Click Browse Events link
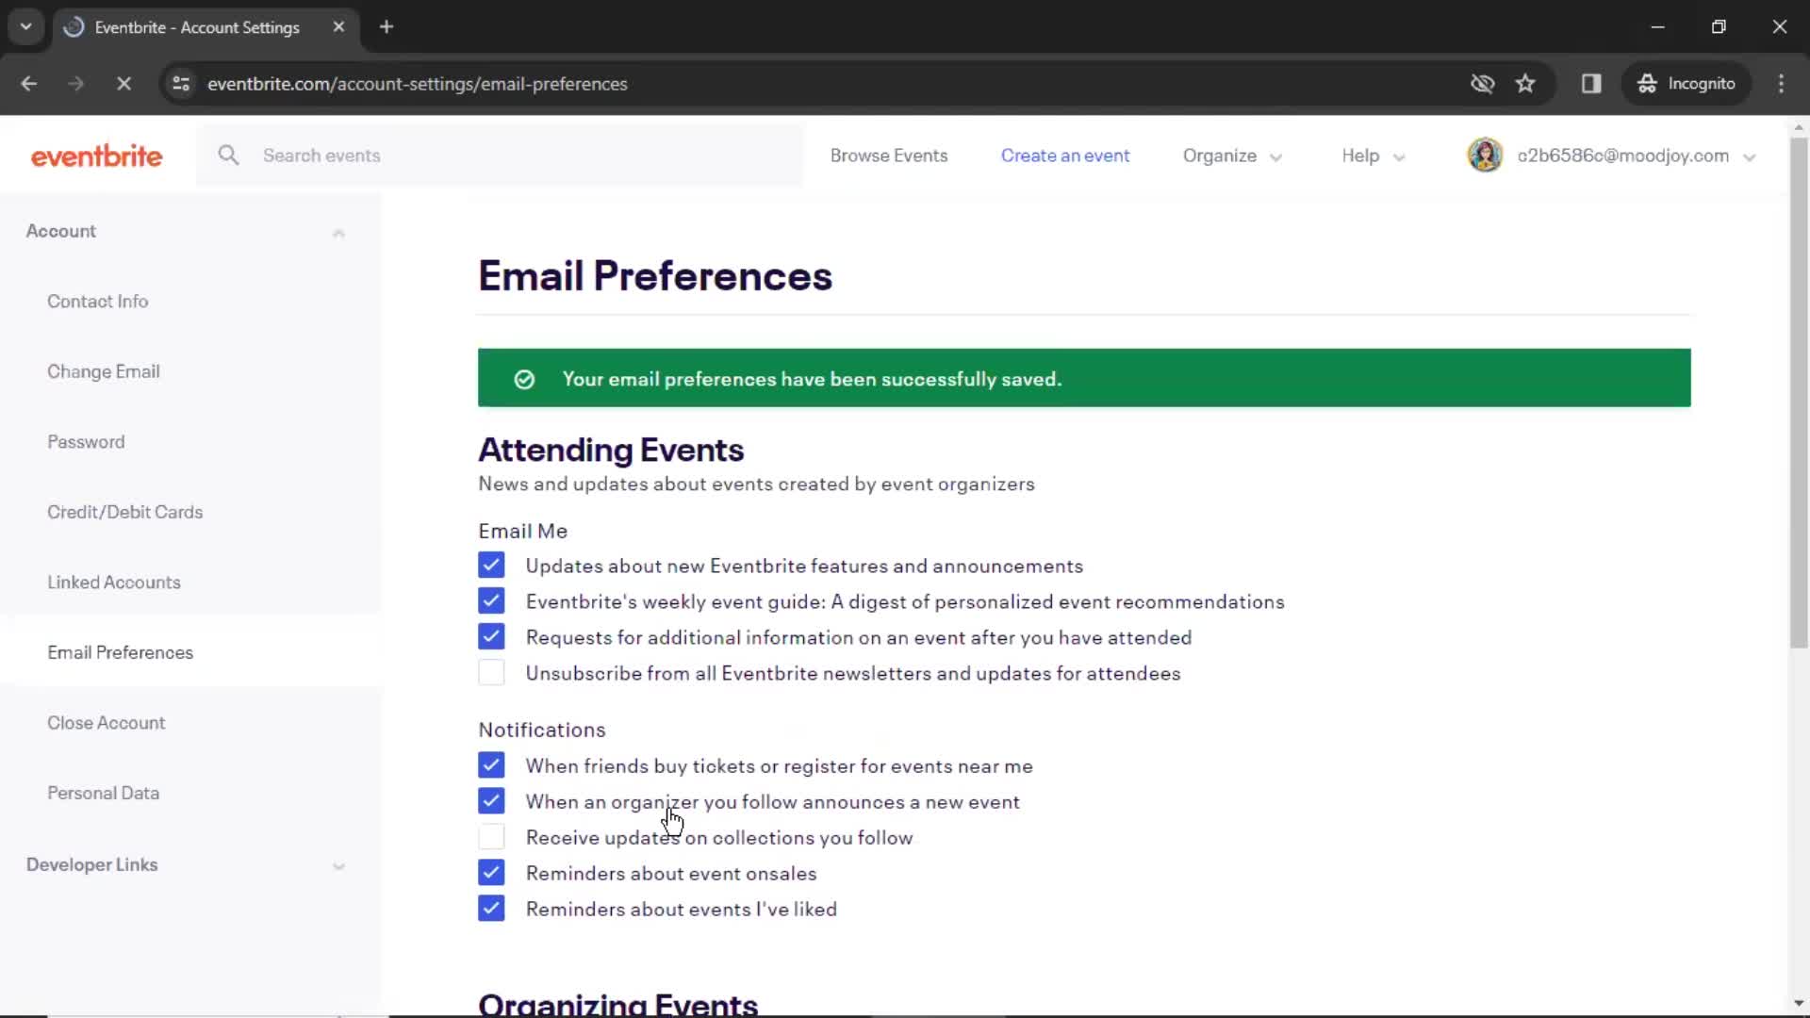This screenshot has height=1018, width=1810. pos(889,156)
